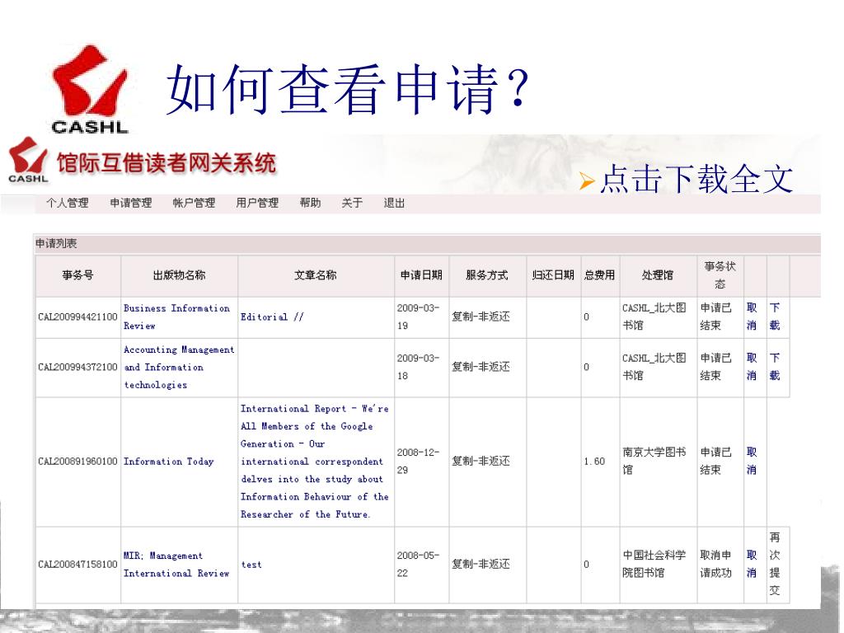Select the 文章名称 column header
The width and height of the screenshot is (844, 633).
[x=316, y=275]
